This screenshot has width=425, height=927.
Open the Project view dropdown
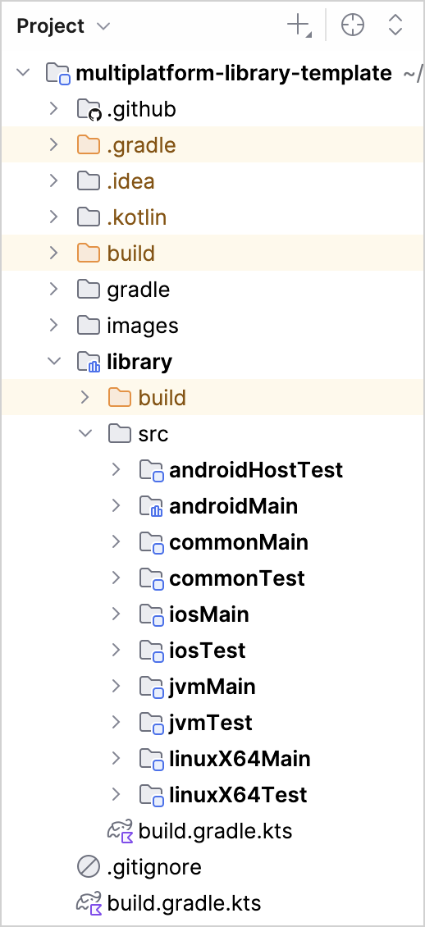[x=63, y=26]
